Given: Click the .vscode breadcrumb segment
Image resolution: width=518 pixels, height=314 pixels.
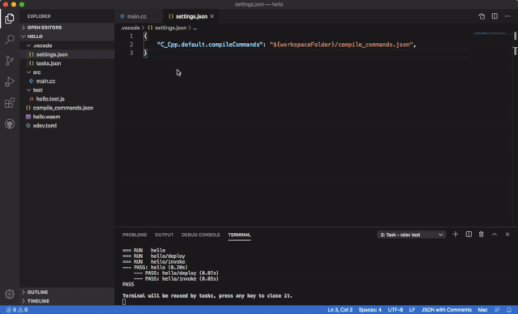Looking at the screenshot, I should pos(131,28).
